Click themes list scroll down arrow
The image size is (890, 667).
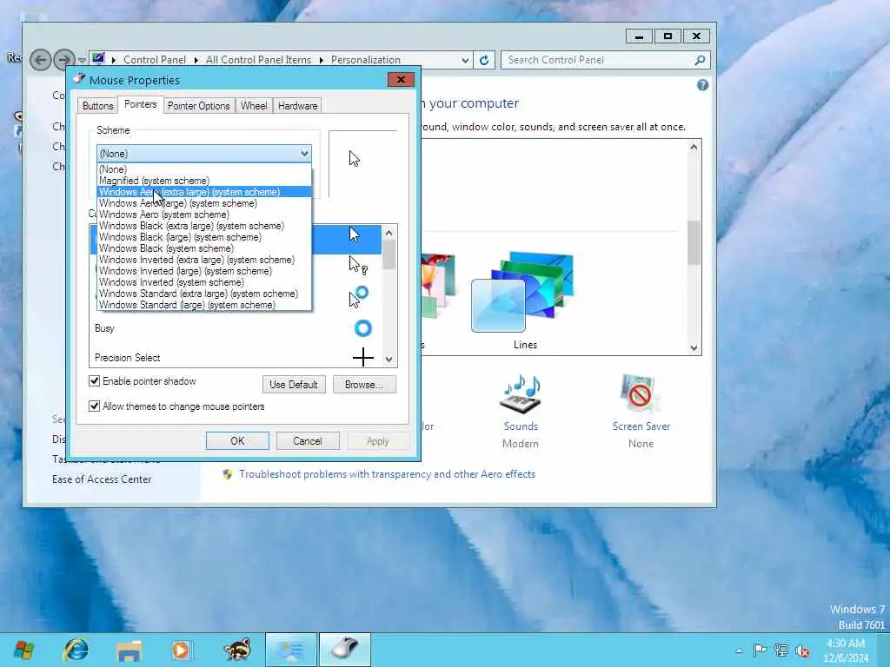(694, 347)
